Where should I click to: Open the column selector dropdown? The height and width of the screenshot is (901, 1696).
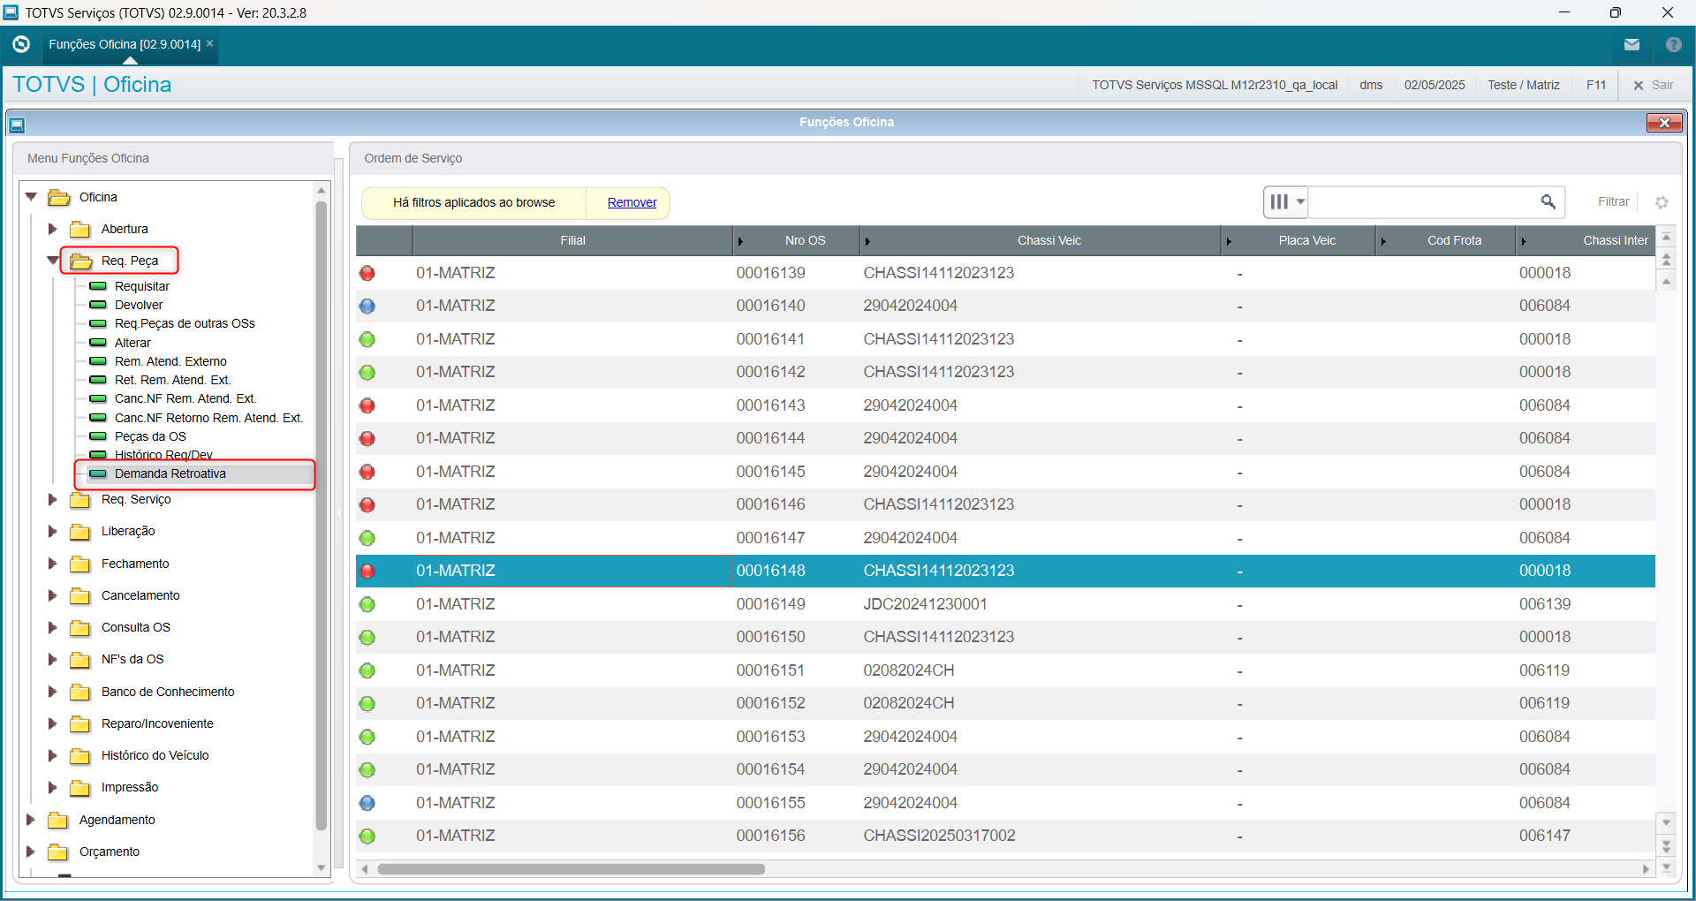(x=1285, y=202)
